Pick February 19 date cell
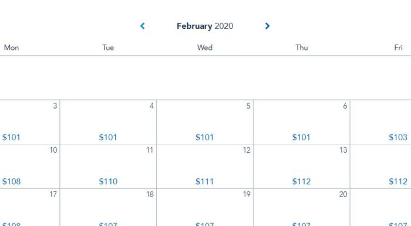Screen dimensions: 411x226 click(x=205, y=207)
